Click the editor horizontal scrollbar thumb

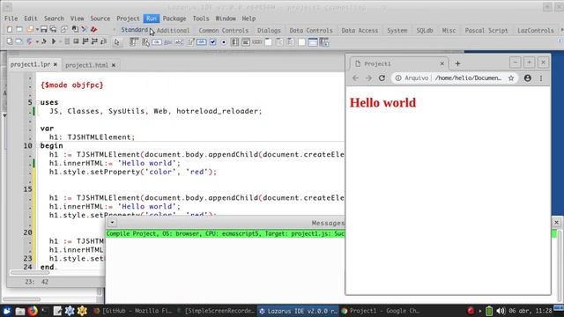point(30,273)
